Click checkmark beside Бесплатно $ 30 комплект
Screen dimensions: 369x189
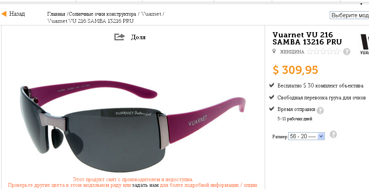point(272,85)
